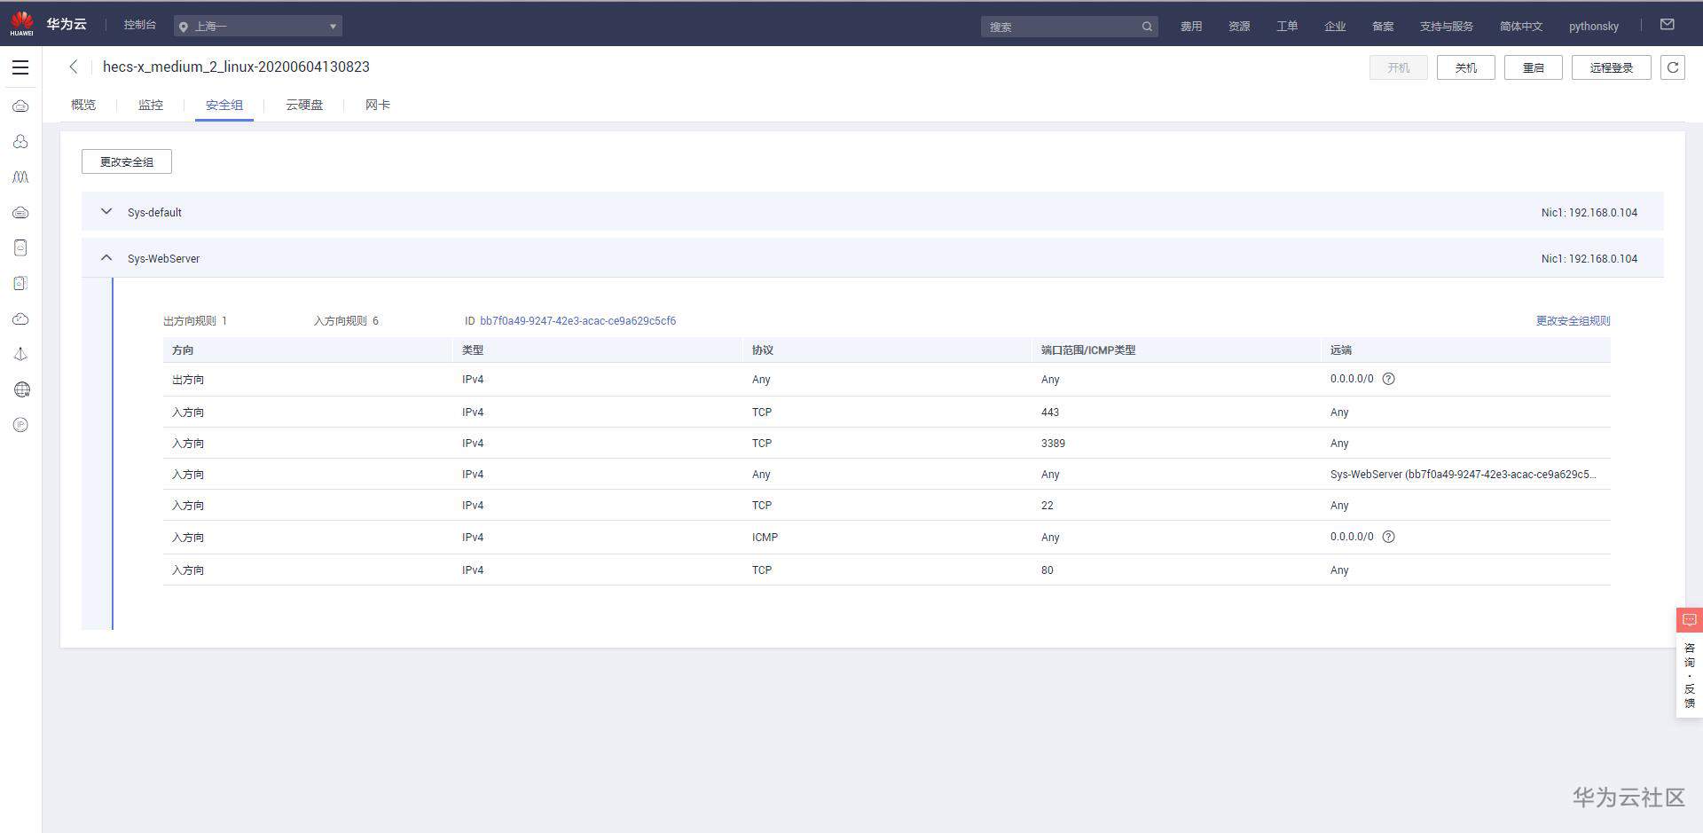Click the 开机 power-on button
The height and width of the screenshot is (833, 1703).
point(1399,67)
